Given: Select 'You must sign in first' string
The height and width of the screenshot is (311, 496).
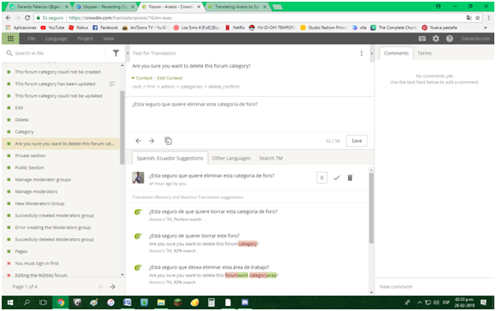Looking at the screenshot, I should coord(60,263).
